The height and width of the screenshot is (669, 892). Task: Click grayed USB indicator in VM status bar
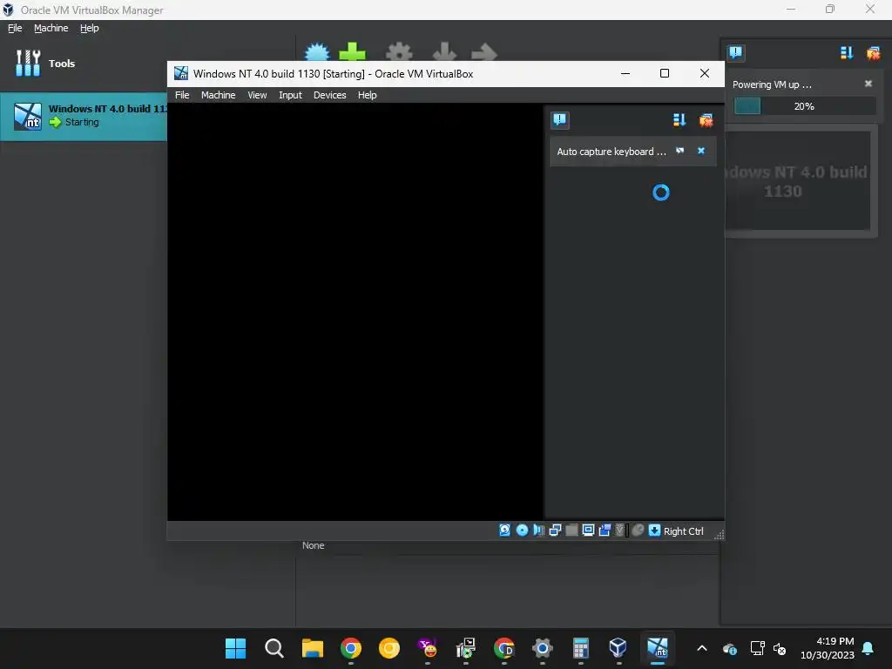pyautogui.click(x=571, y=530)
